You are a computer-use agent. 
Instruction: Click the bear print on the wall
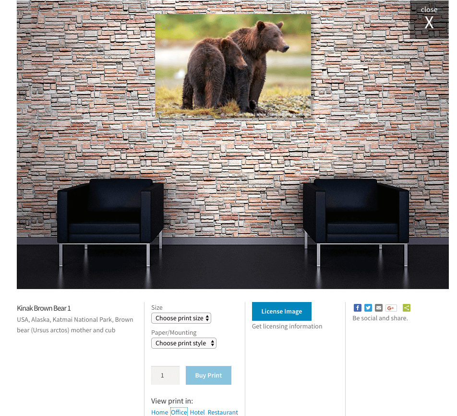pos(233,66)
